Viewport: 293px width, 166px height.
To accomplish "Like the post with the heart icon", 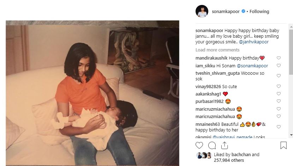I will [x=199, y=145].
